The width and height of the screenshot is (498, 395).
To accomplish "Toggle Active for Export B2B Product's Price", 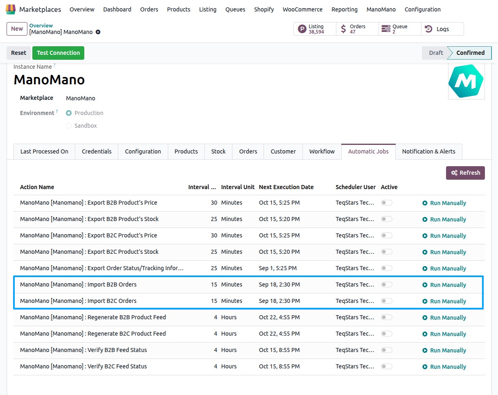I will click(387, 203).
